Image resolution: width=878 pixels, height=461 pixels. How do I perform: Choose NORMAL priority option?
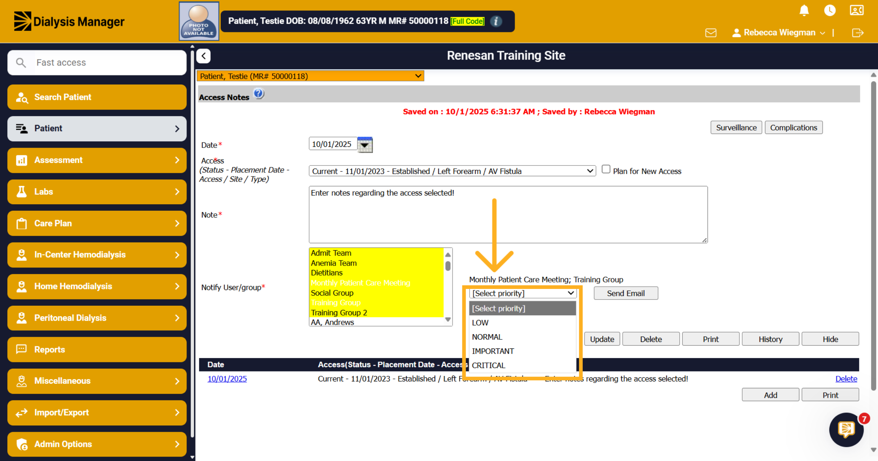522,337
